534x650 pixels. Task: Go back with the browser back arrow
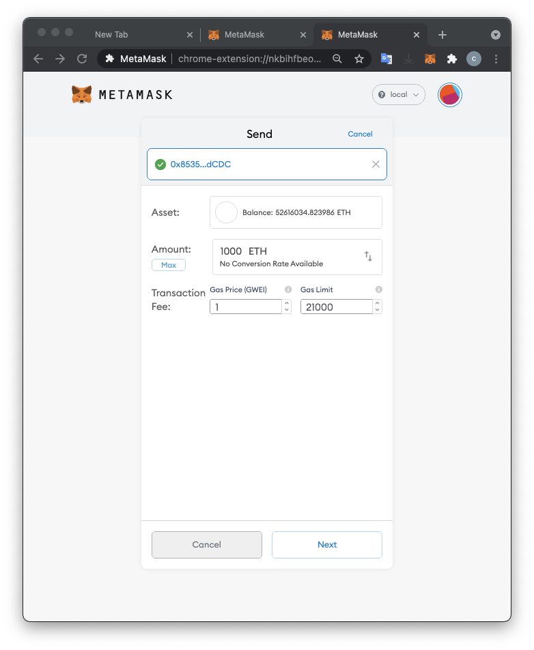tap(38, 59)
